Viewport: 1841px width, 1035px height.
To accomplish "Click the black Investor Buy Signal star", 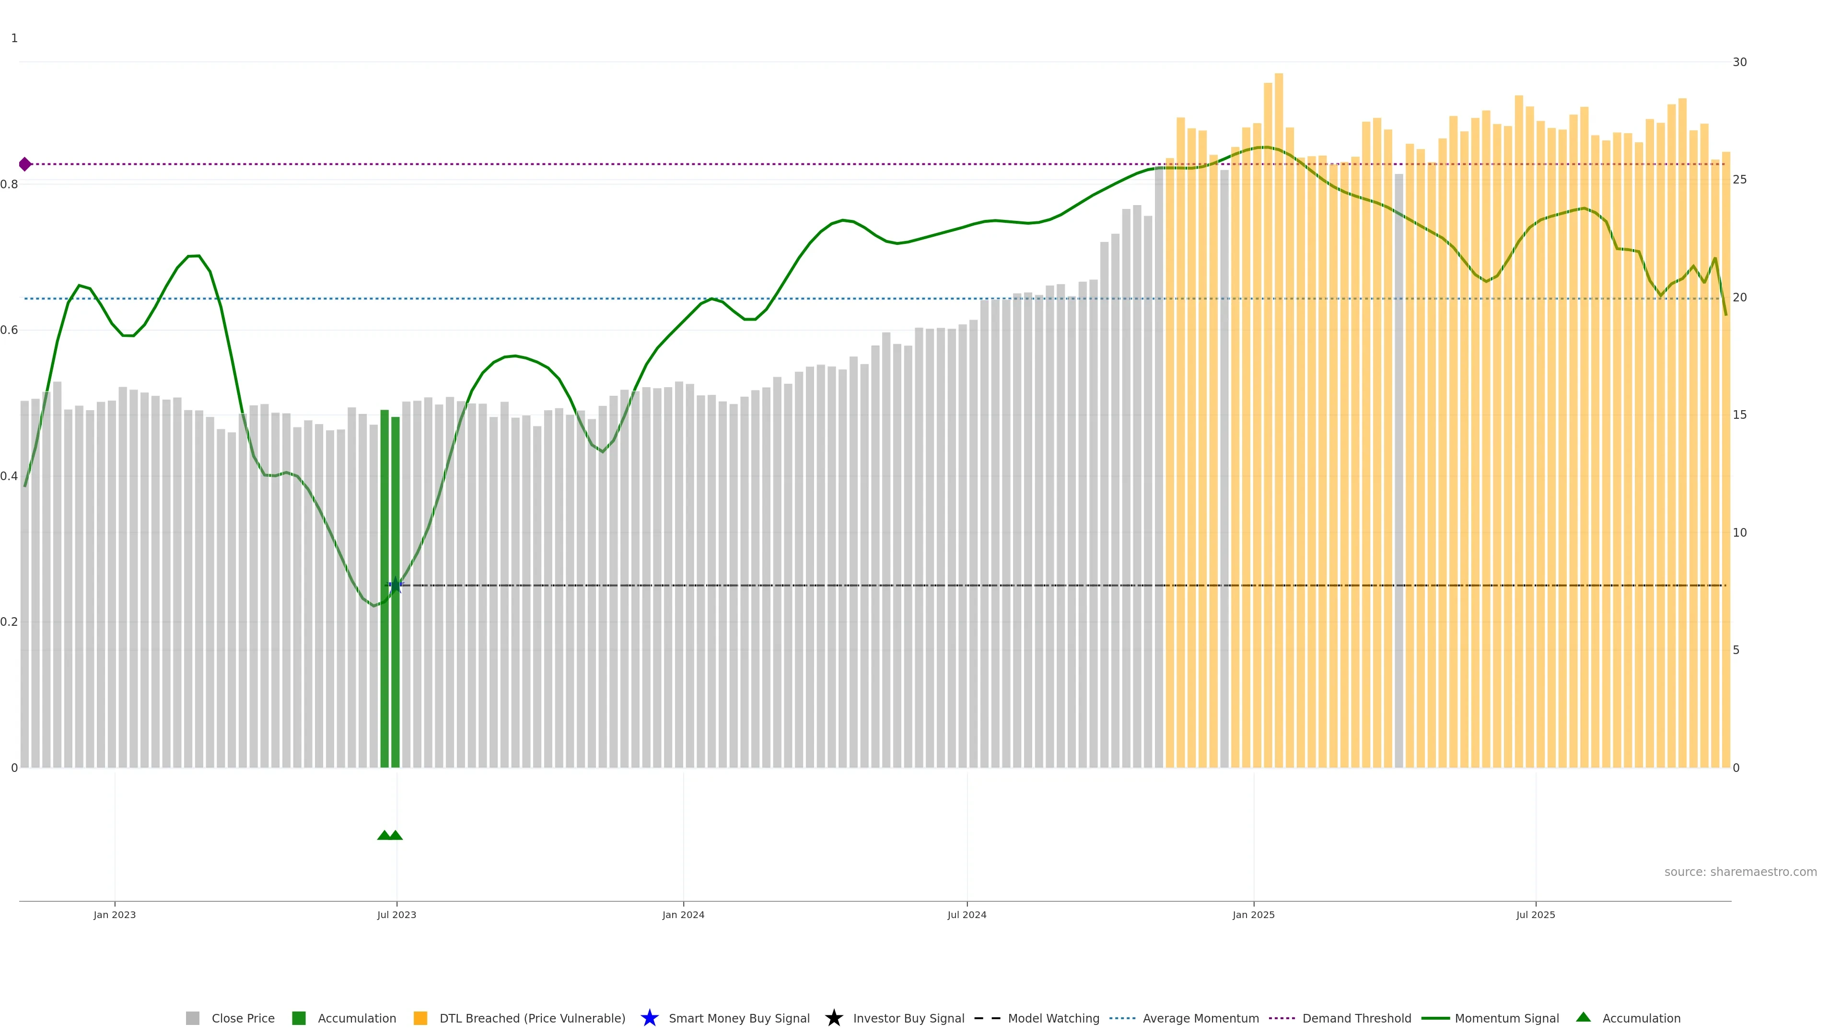I will 833,1018.
